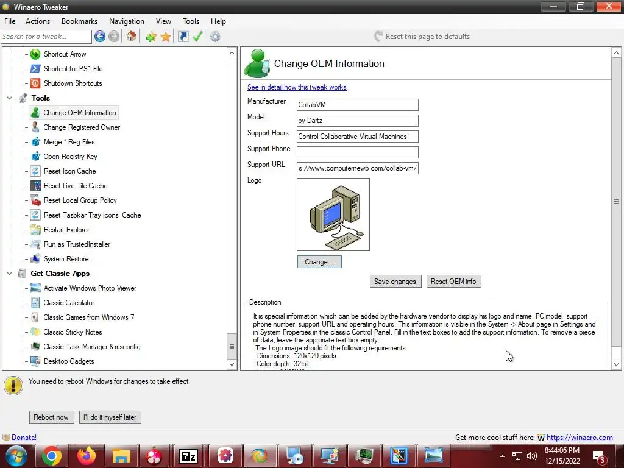Image resolution: width=624 pixels, height=468 pixels.
Task: Click Change OEM Information icon in tree
Action: pyautogui.click(x=35, y=113)
